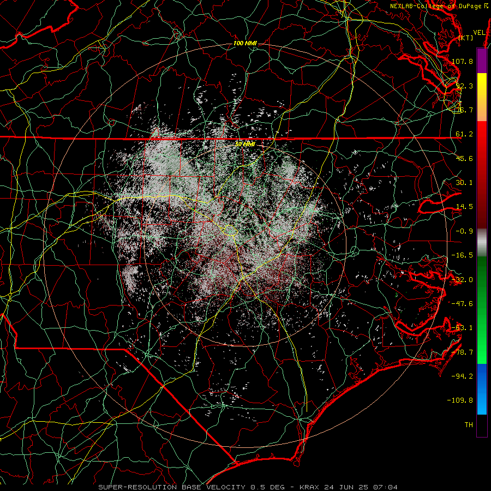Click the -94.2 velocity scale value
The image size is (491, 491).
click(462, 376)
